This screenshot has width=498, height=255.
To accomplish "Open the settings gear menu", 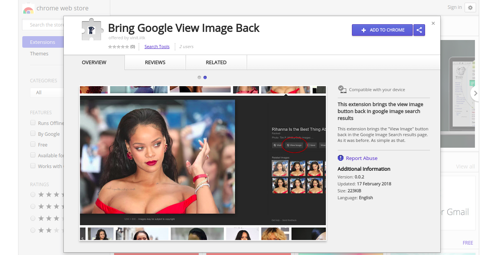I will pos(470,8).
